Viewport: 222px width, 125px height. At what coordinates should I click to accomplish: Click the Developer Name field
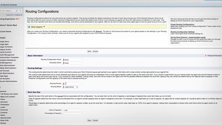73,63
